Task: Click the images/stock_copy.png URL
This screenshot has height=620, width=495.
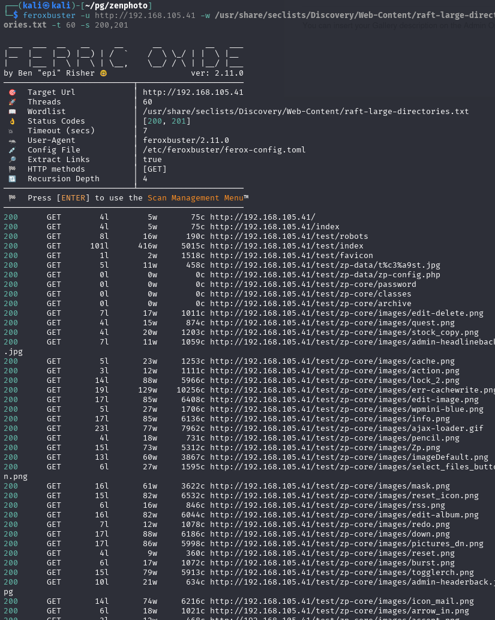Action: coord(344,332)
